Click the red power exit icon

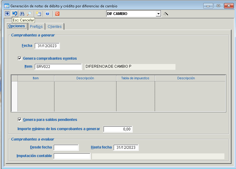[57, 14]
